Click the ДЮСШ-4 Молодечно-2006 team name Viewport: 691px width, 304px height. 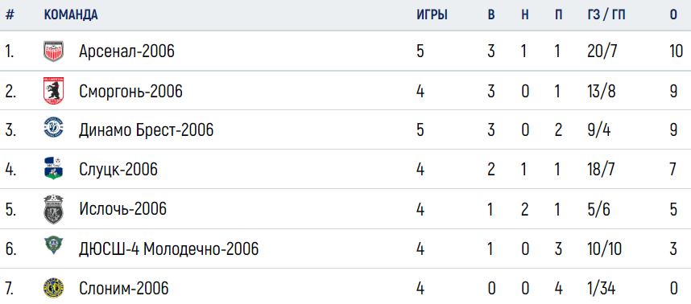point(169,249)
